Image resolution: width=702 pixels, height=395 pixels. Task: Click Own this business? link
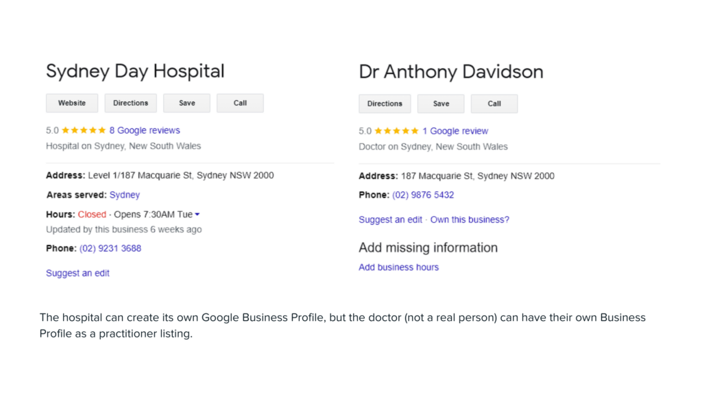click(x=470, y=219)
